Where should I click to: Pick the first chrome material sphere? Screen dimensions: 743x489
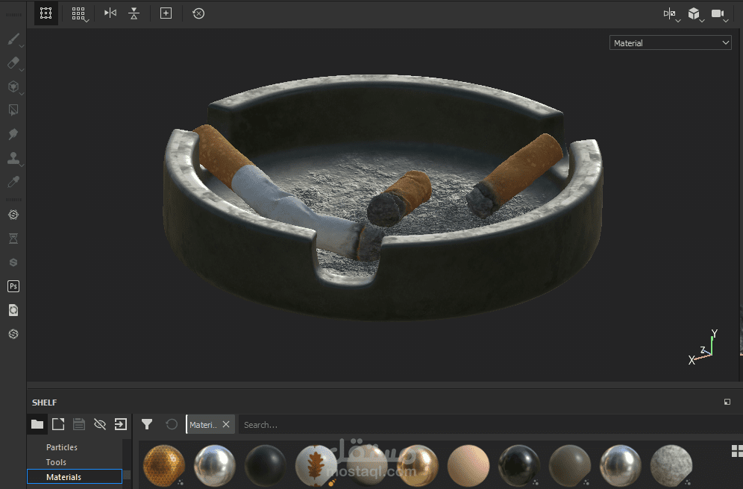point(215,466)
